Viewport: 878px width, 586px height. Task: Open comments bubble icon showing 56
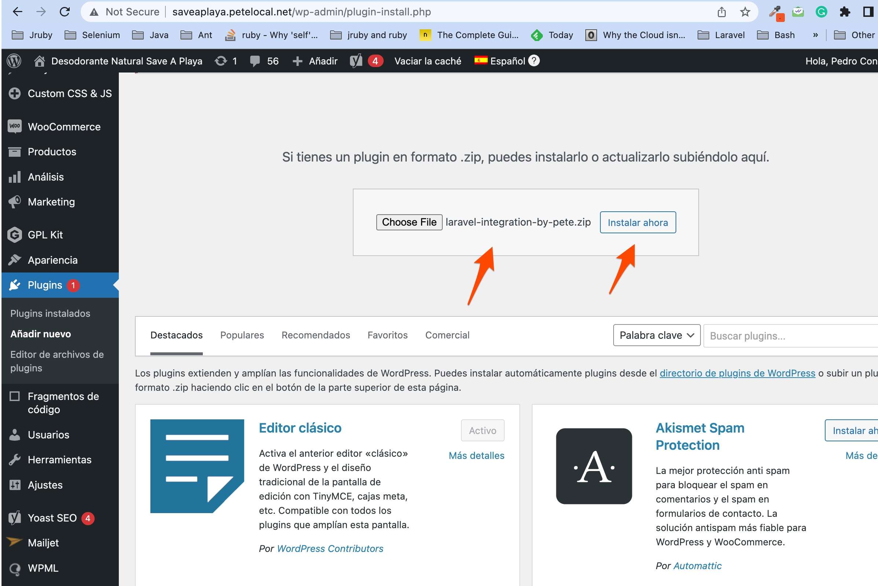[255, 61]
